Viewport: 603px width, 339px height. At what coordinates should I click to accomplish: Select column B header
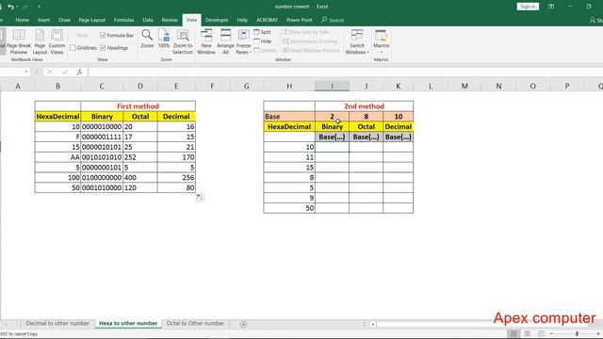(x=57, y=86)
